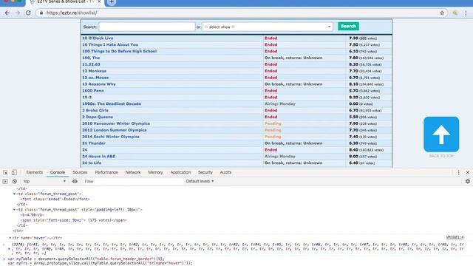Switch to the Network tab
Screen dimensions: 473x266
pyautogui.click(x=133, y=172)
